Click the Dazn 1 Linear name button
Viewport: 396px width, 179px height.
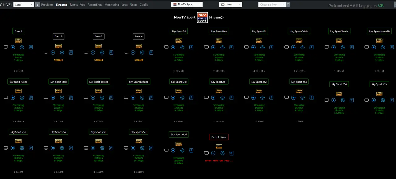219,137
